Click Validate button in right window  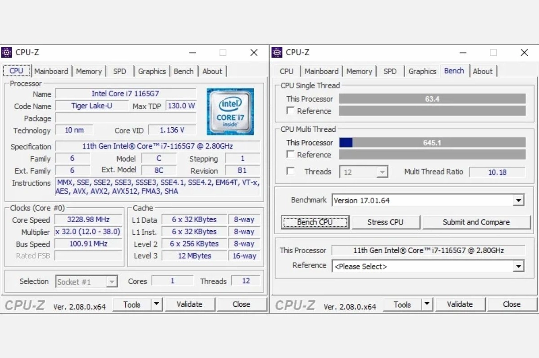(460, 304)
